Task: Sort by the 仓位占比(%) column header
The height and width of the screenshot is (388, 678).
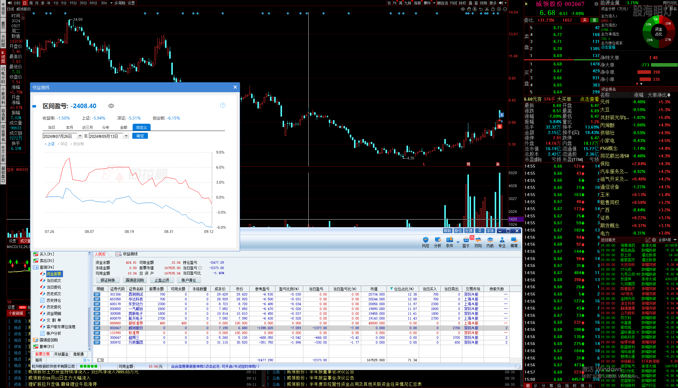Action: (402, 289)
